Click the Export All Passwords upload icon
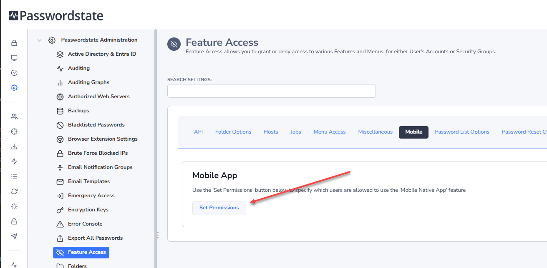 pos(60,238)
